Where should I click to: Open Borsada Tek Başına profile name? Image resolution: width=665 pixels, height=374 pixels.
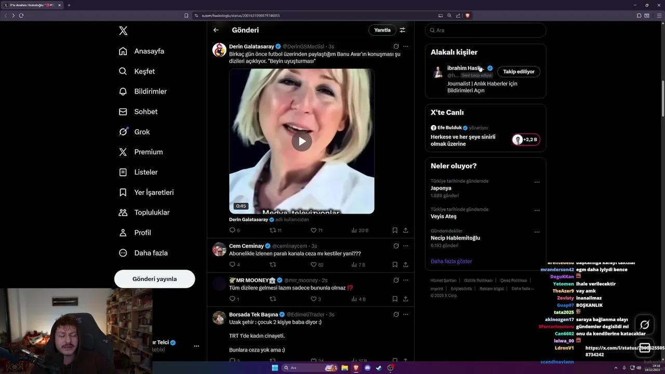coord(254,314)
